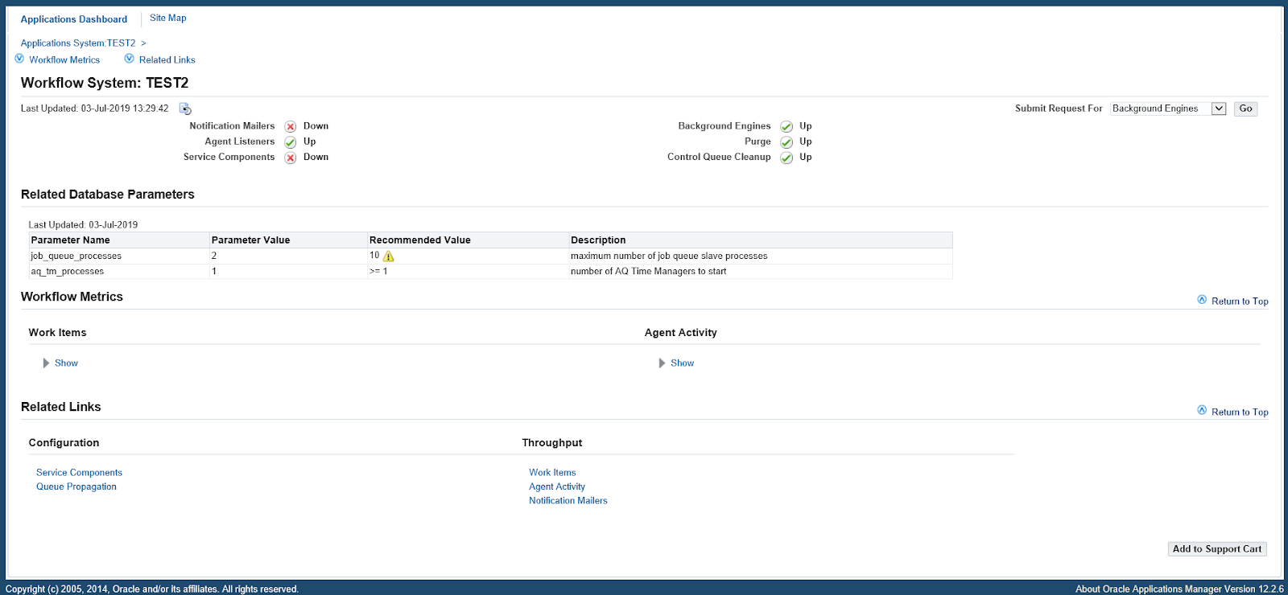Image resolution: width=1288 pixels, height=595 pixels.
Task: Open Notification Mailers throughput link
Action: click(x=568, y=501)
